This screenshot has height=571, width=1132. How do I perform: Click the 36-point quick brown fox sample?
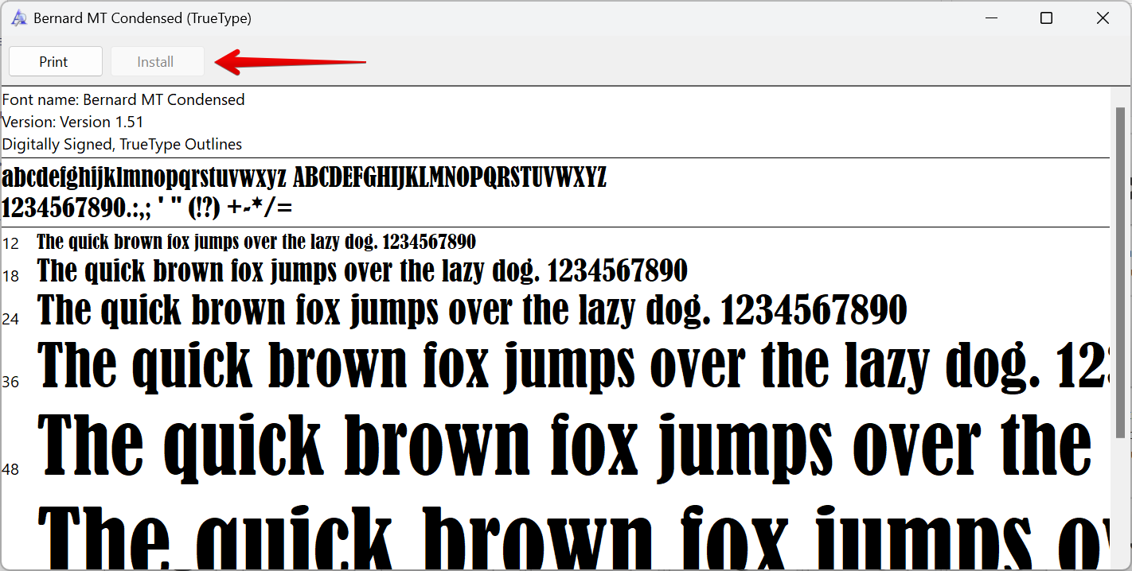click(x=573, y=366)
